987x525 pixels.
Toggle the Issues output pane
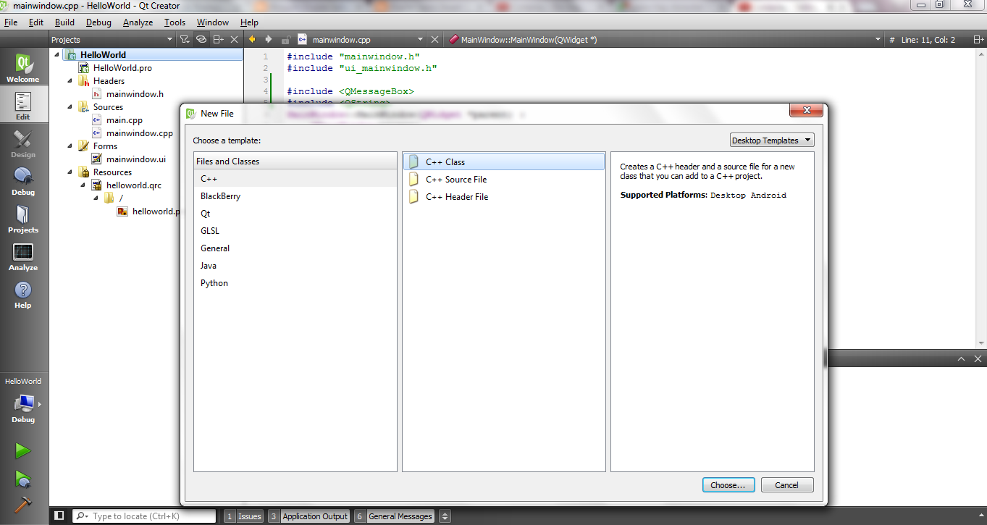click(250, 516)
